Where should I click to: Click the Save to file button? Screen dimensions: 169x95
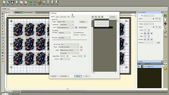64,76
